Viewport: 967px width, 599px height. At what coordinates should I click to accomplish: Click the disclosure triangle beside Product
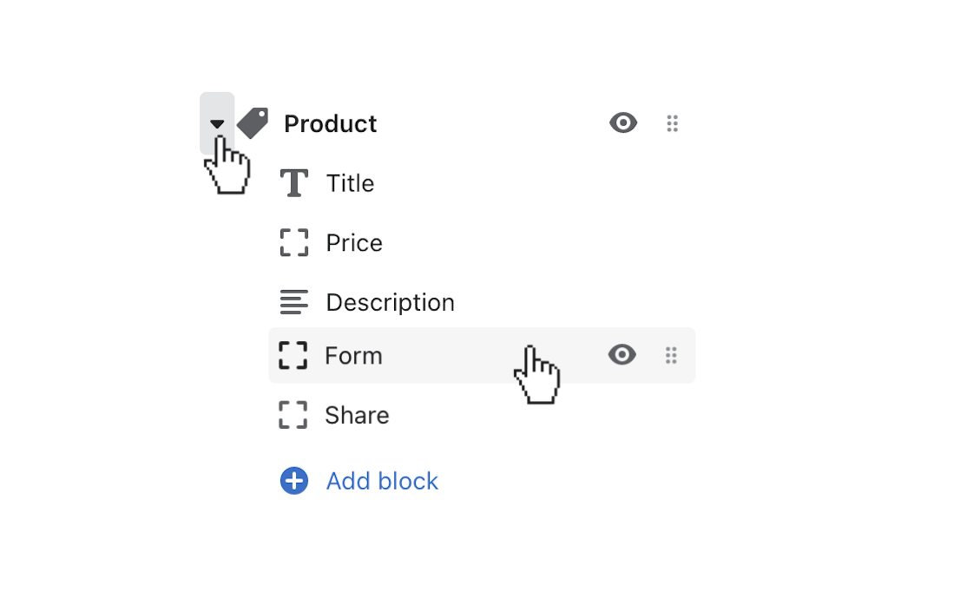[217, 122]
